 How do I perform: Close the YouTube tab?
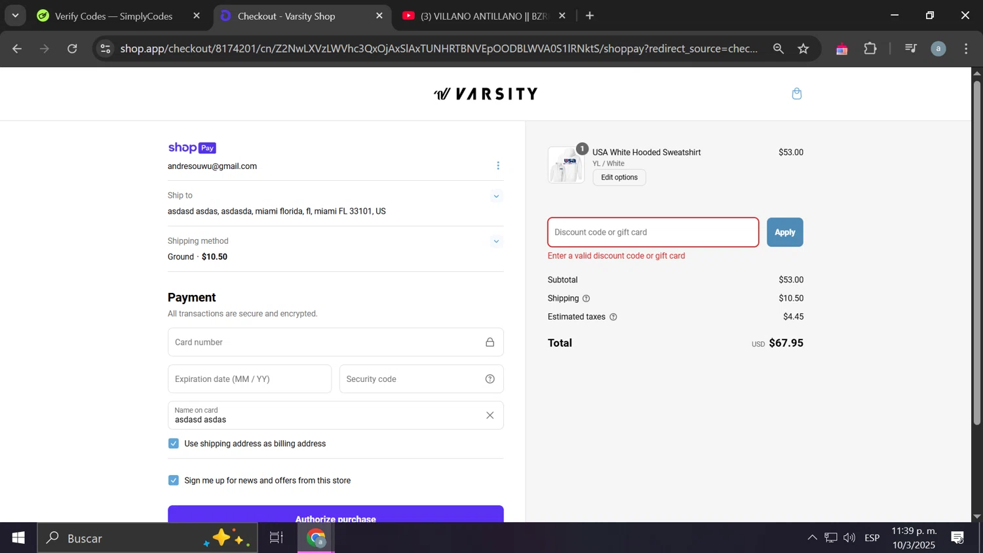[x=562, y=16]
